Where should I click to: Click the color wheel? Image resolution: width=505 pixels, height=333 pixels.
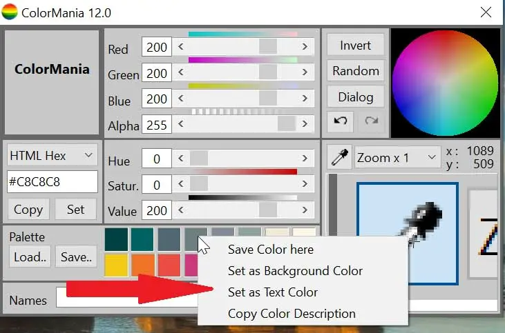[444, 81]
